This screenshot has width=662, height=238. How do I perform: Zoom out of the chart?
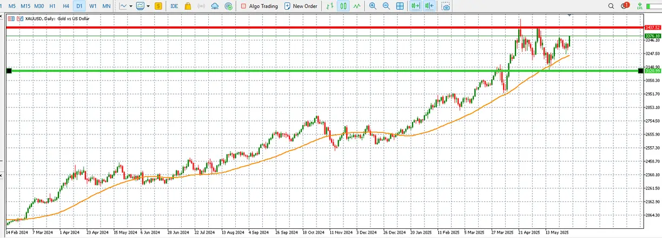386,6
